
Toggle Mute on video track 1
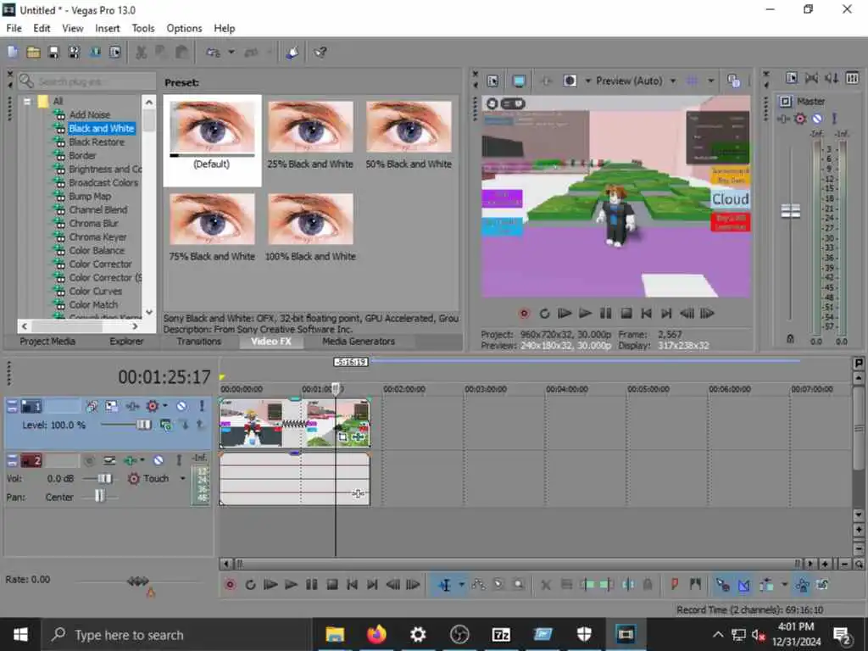(x=181, y=406)
